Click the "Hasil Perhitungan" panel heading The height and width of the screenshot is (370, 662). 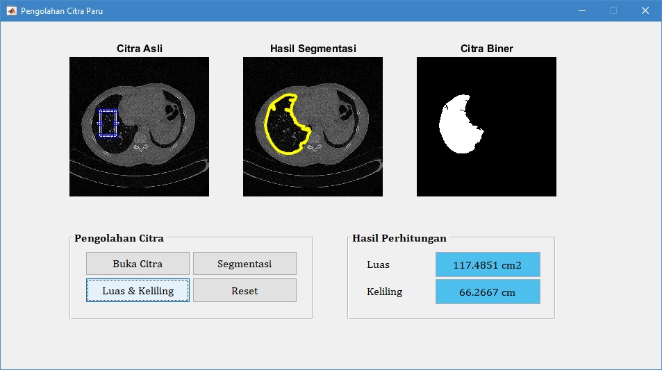(399, 238)
